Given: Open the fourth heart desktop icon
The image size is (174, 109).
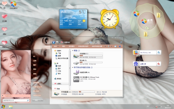Looking at the screenshot, I should tap(4, 43).
